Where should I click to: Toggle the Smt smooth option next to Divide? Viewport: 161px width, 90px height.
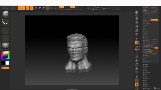[154, 20]
